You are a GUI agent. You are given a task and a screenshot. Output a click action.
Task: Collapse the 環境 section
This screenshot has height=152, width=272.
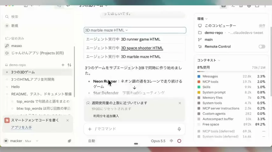coord(202,19)
